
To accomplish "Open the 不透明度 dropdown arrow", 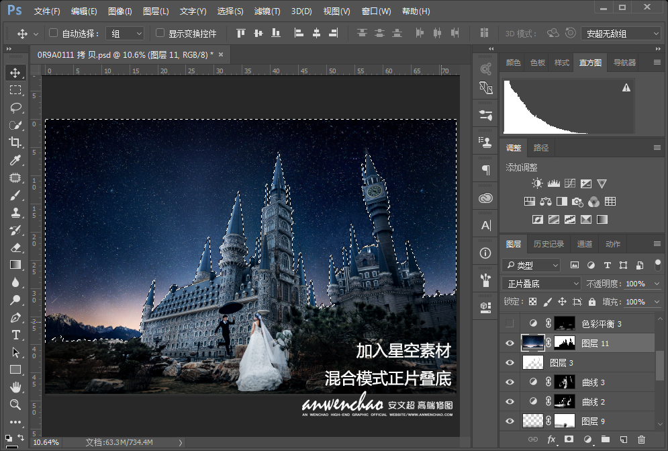I will pyautogui.click(x=657, y=284).
